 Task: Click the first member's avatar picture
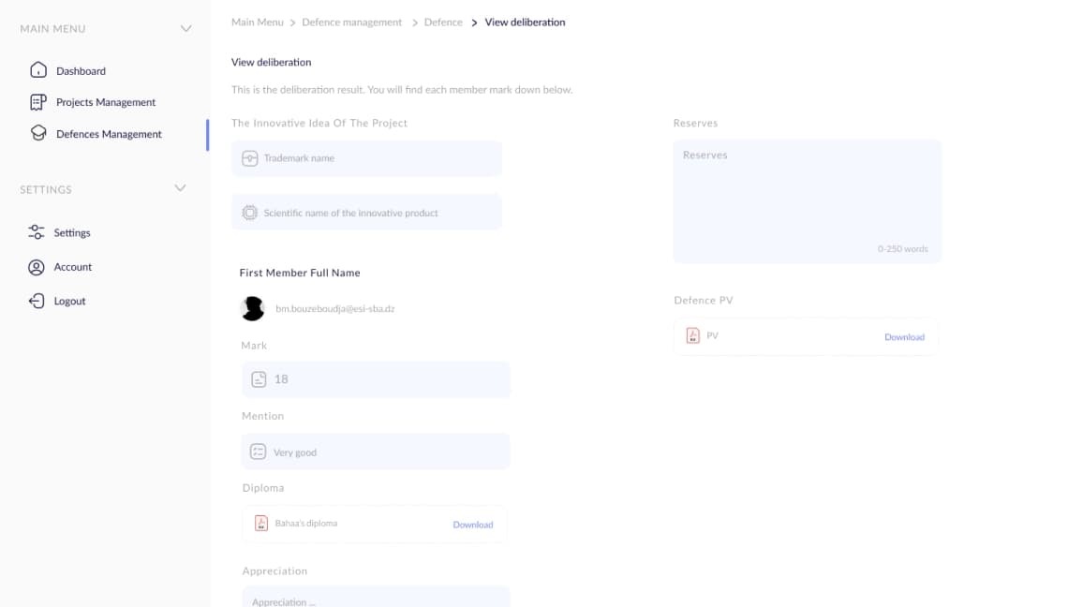click(253, 308)
